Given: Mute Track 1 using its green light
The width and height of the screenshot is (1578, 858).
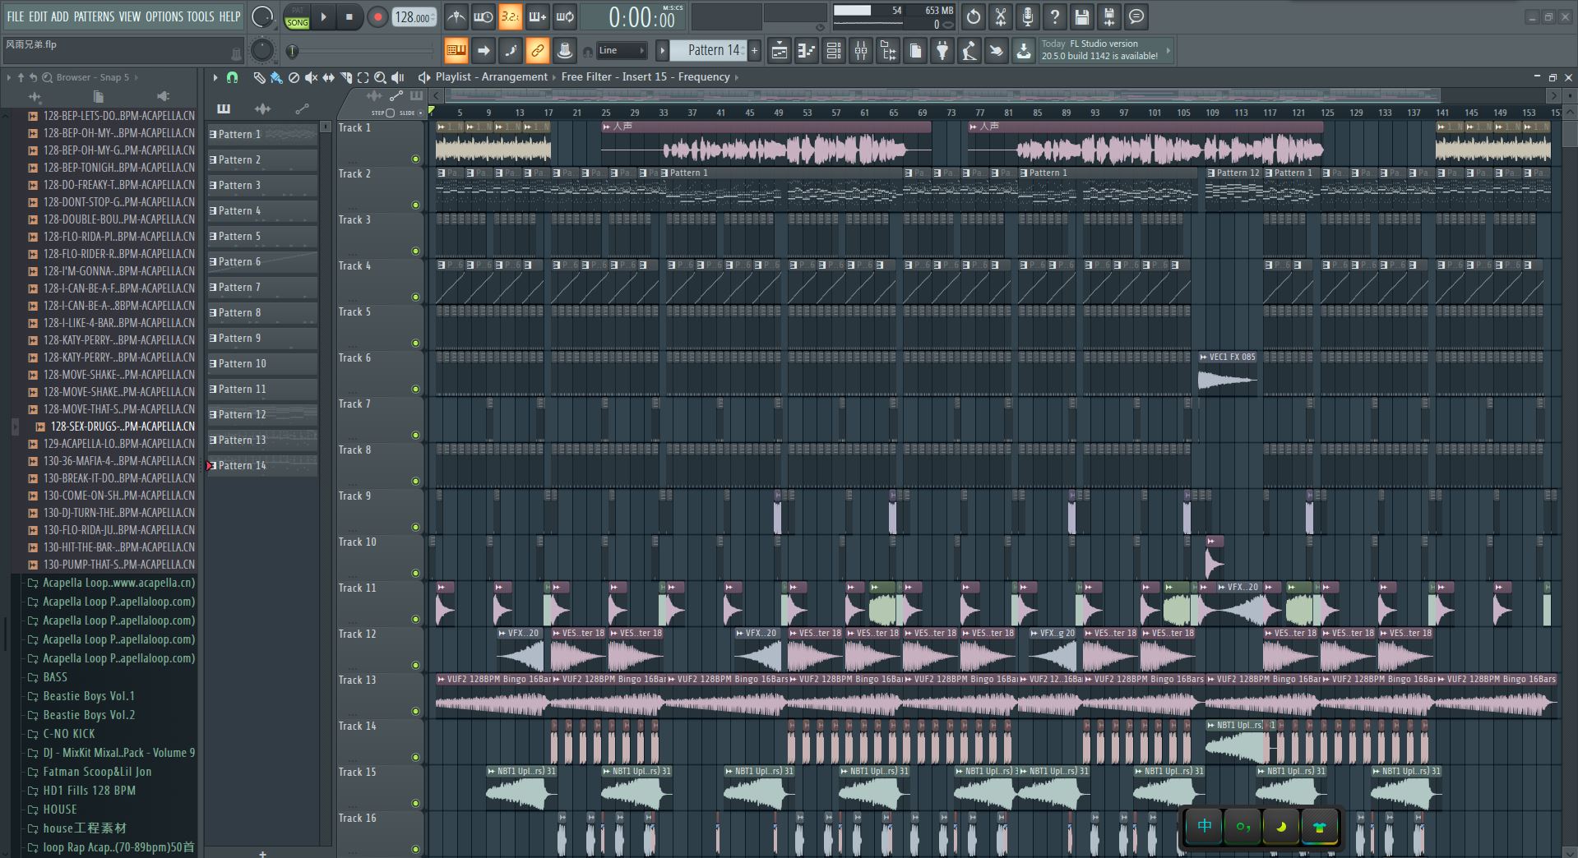Looking at the screenshot, I should point(415,159).
